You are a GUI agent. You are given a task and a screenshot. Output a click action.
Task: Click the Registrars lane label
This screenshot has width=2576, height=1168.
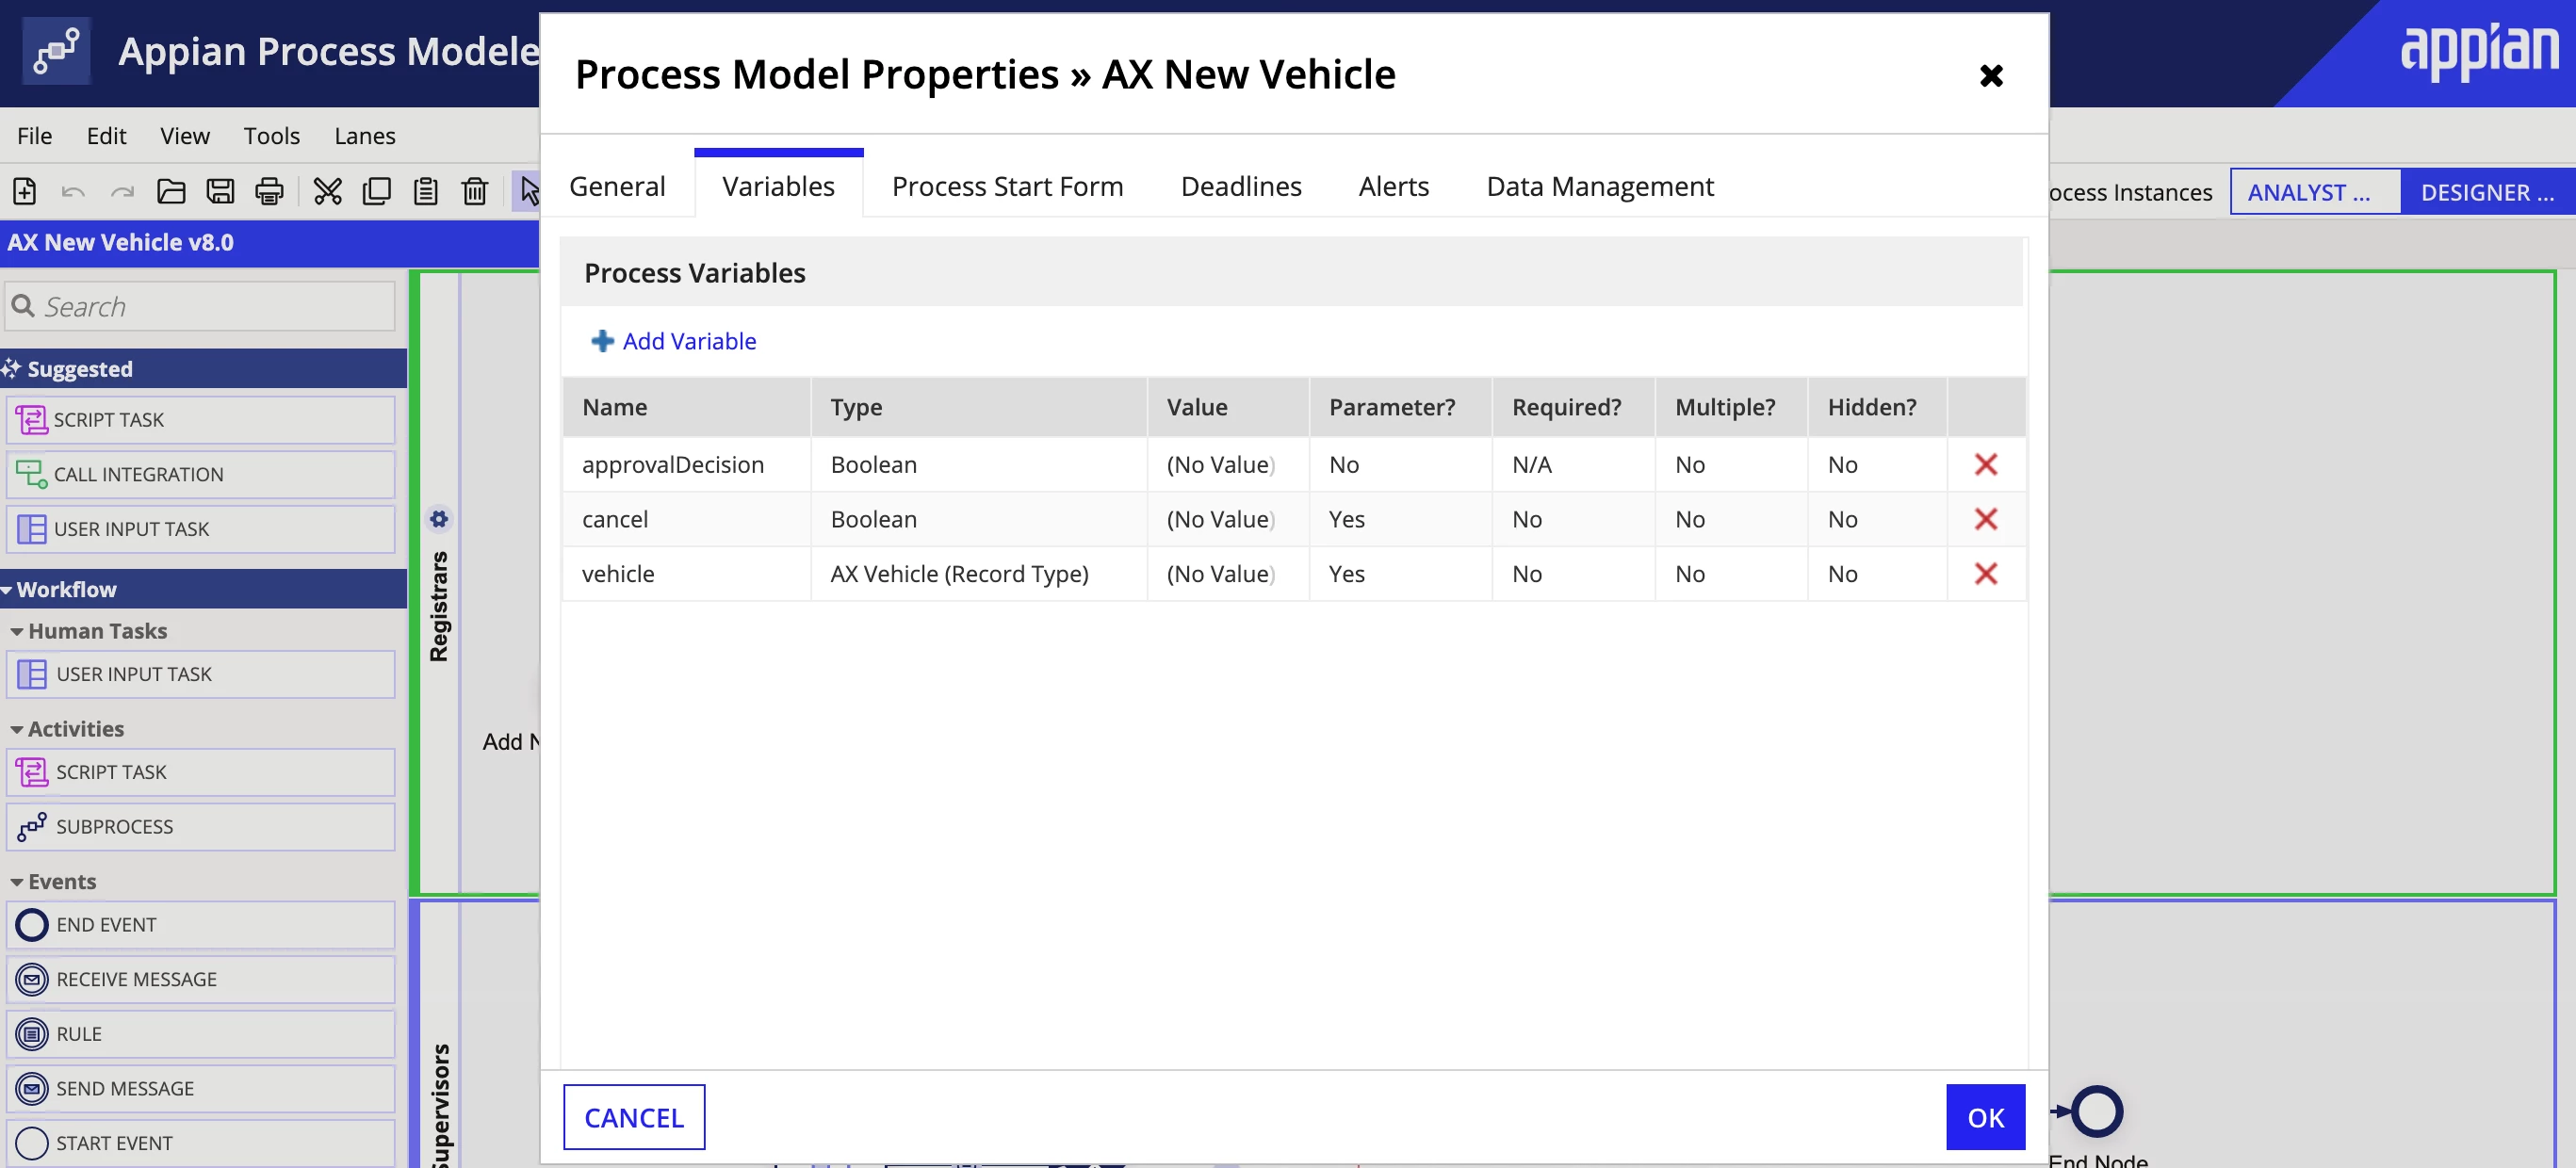[439, 607]
